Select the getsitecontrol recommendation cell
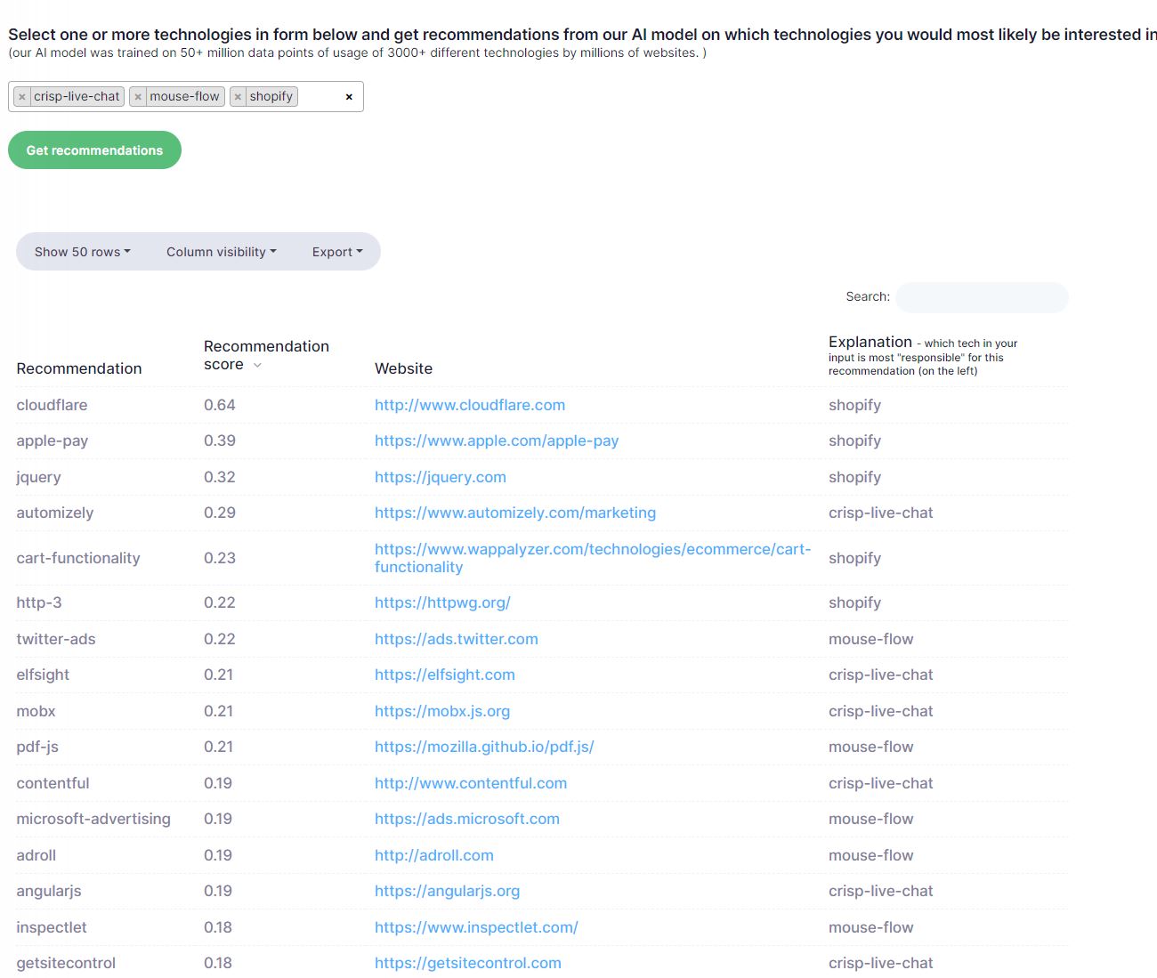The height and width of the screenshot is (978, 1157). [x=66, y=963]
